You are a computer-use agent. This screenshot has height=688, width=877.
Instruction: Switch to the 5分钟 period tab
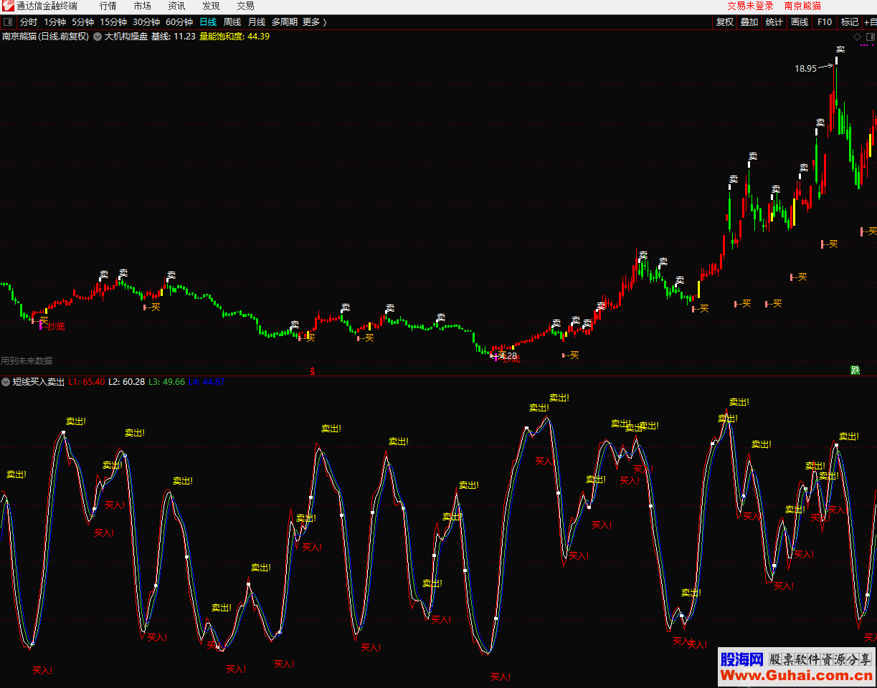(82, 22)
